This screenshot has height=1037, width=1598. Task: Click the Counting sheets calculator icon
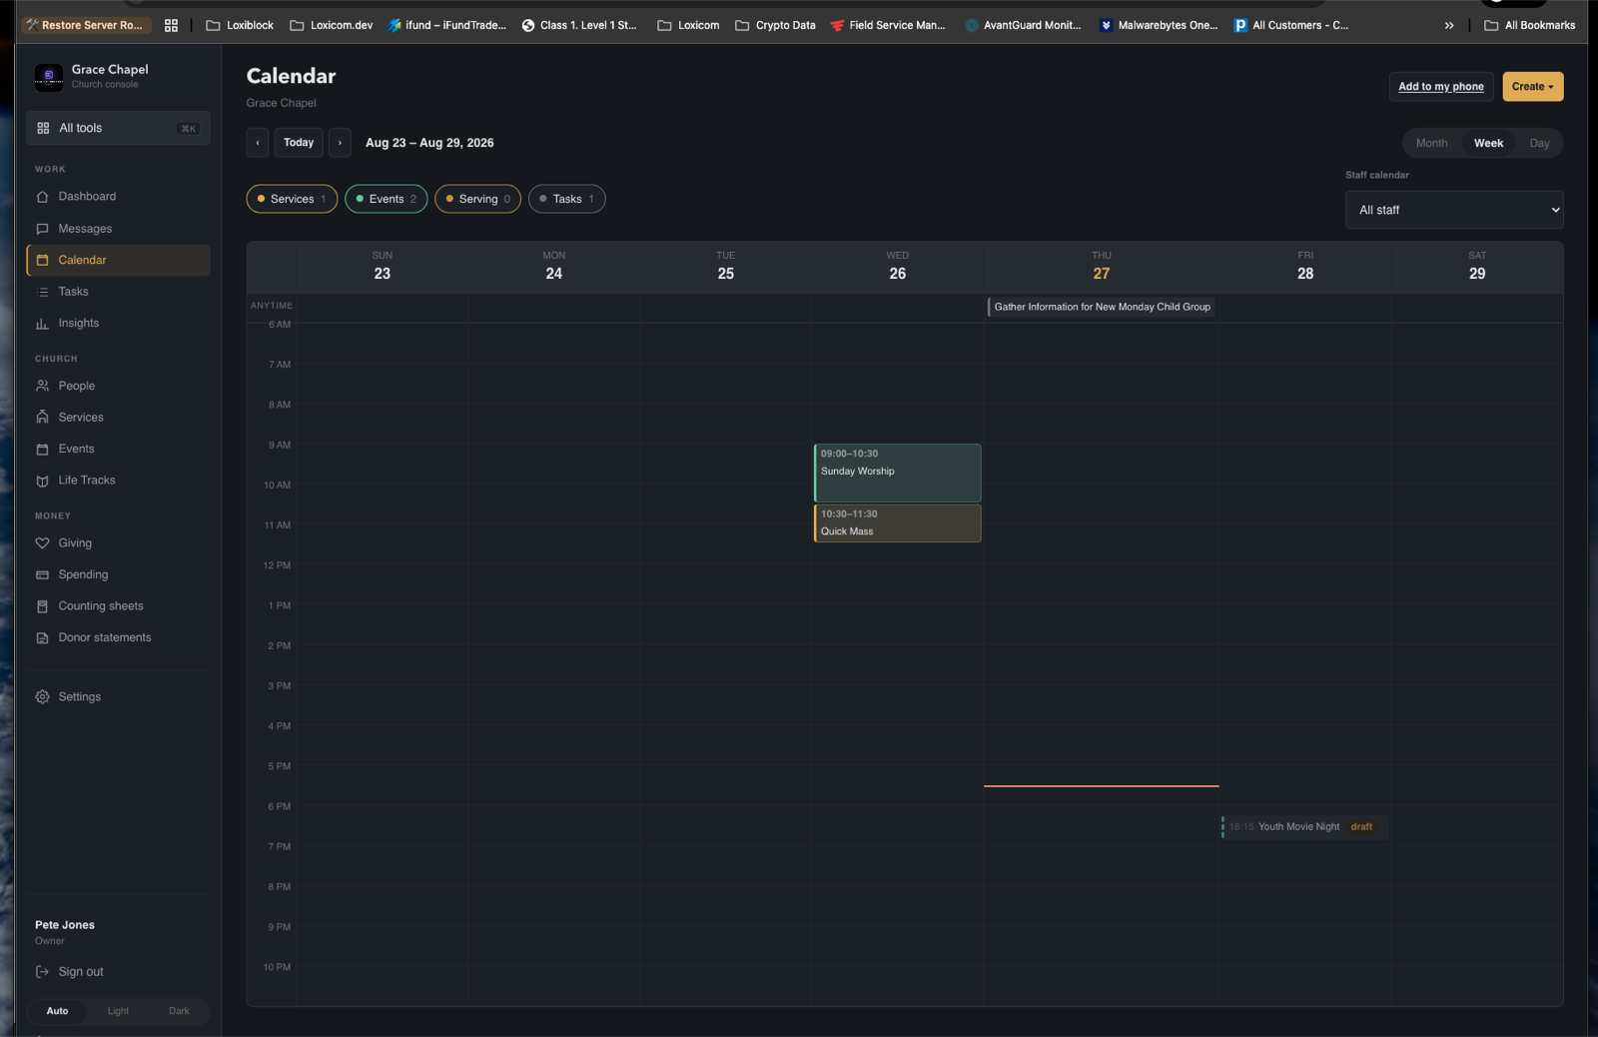(x=42, y=606)
